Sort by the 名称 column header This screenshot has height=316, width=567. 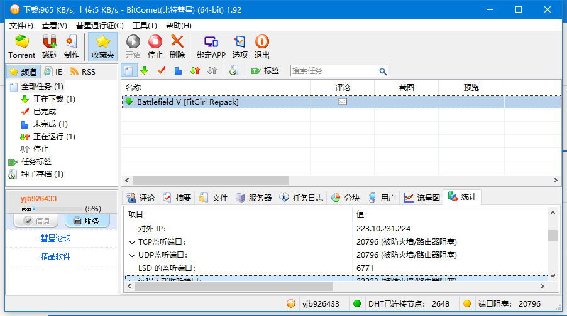tap(216, 87)
